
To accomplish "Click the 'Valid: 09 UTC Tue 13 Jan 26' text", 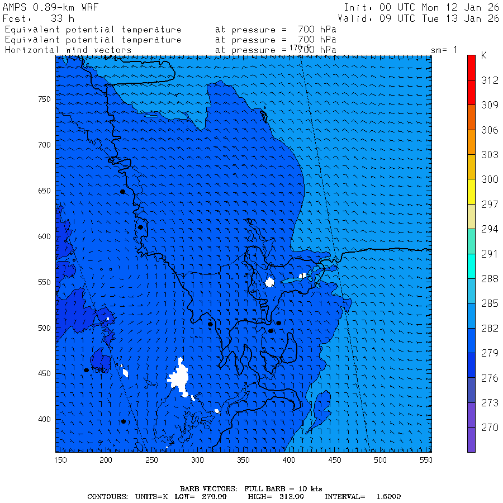I will click(x=418, y=18).
